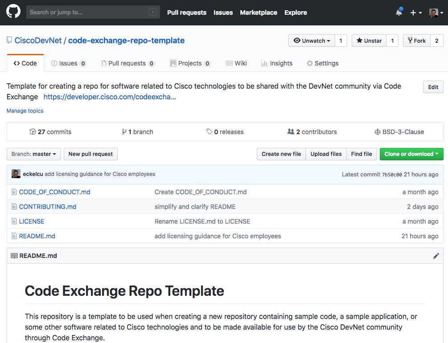Expand the Unwatch dropdown
The image size is (448, 343).
312,41
